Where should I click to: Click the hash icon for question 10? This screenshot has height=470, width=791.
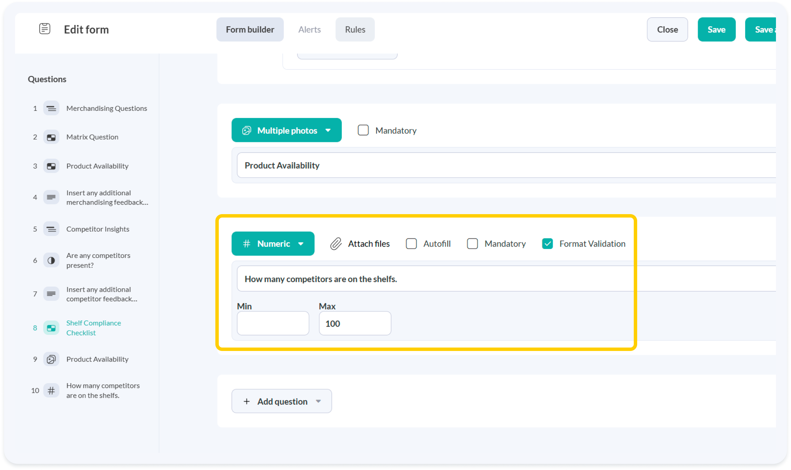tap(51, 390)
